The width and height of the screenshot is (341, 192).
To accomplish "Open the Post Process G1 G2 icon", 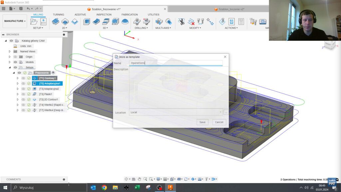I will click(232, 21).
